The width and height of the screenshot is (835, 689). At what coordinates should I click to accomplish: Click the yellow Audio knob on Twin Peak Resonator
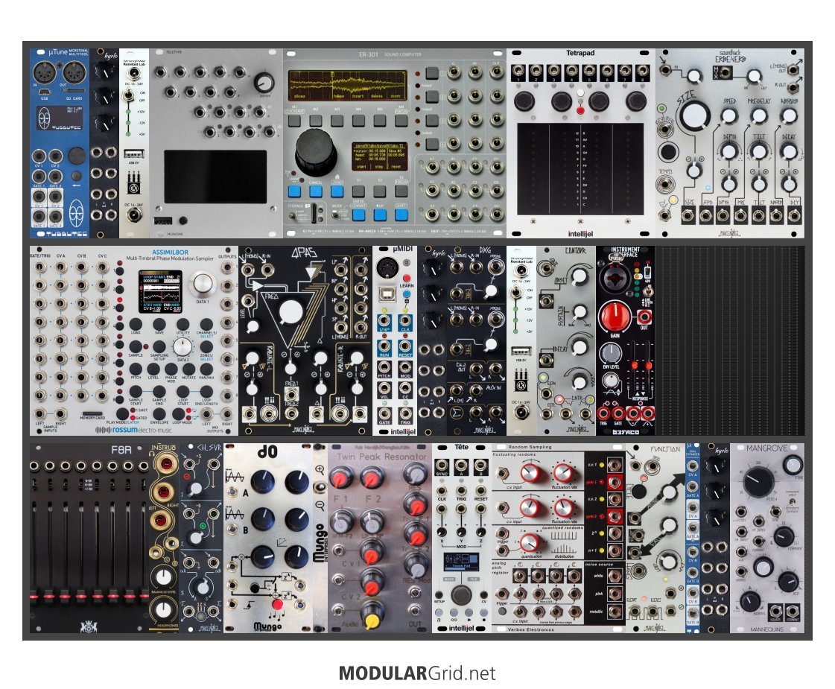(x=372, y=616)
